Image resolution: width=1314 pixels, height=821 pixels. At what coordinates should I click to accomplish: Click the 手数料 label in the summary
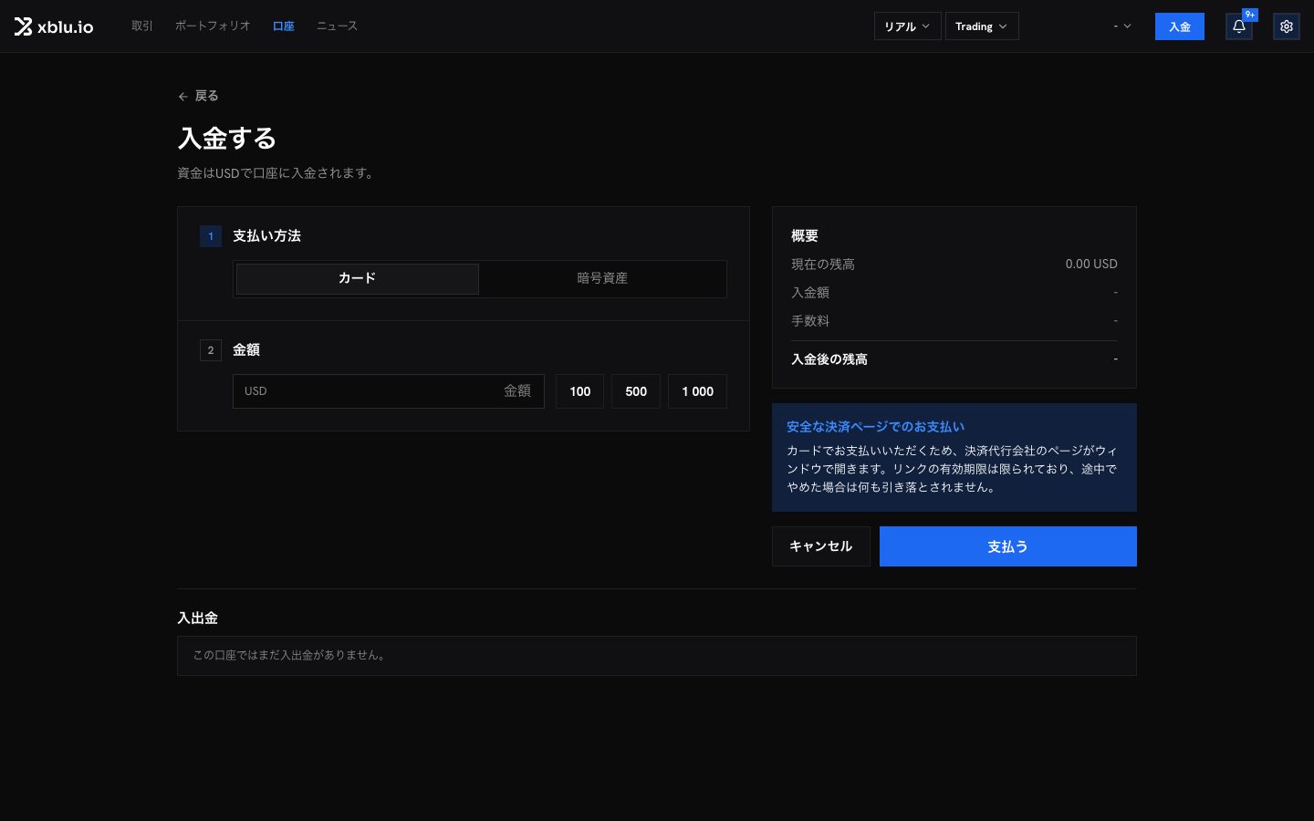click(x=810, y=321)
